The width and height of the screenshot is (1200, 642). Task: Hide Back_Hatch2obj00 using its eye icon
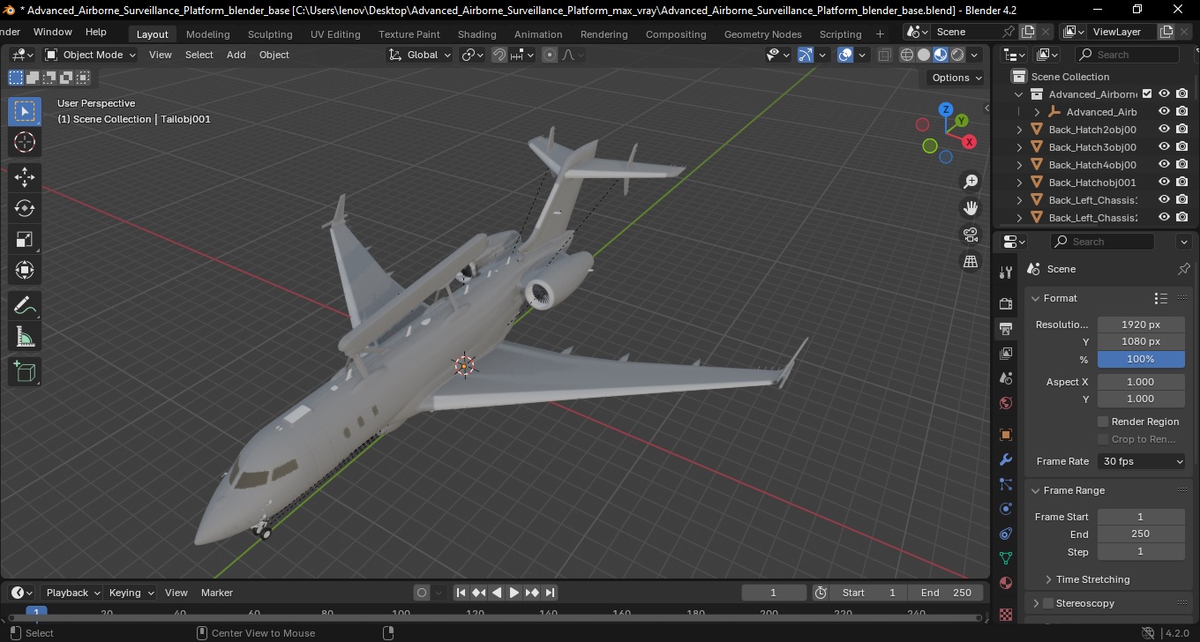point(1164,129)
